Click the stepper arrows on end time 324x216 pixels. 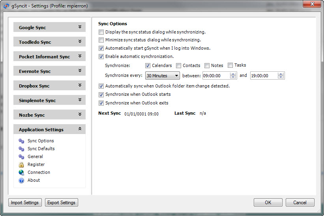click(281, 76)
